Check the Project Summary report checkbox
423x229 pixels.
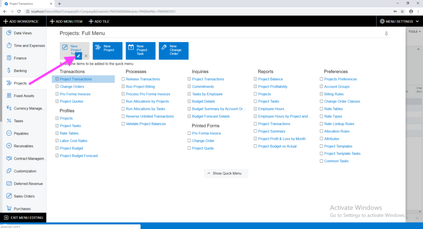(x=255, y=131)
